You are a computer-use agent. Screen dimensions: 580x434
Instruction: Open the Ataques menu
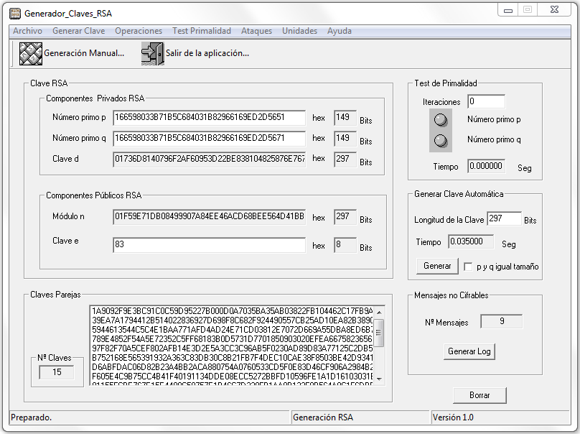pyautogui.click(x=256, y=31)
